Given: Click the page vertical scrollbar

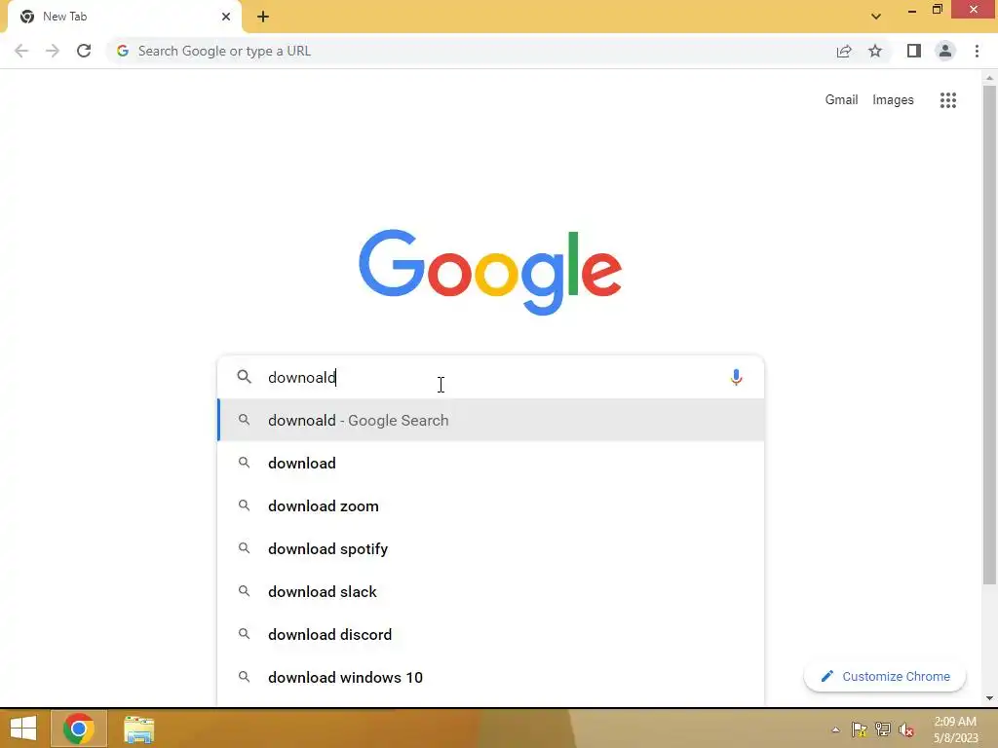Looking at the screenshot, I should 989,335.
